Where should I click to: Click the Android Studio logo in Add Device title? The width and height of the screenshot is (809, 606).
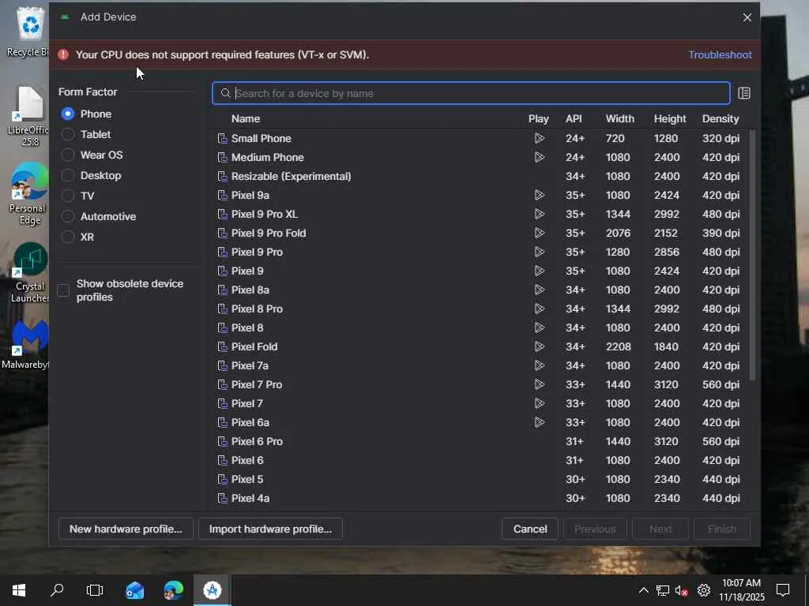pos(65,17)
